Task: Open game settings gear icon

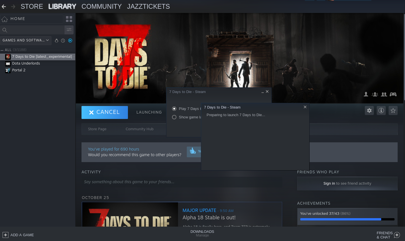Action: coord(369,110)
